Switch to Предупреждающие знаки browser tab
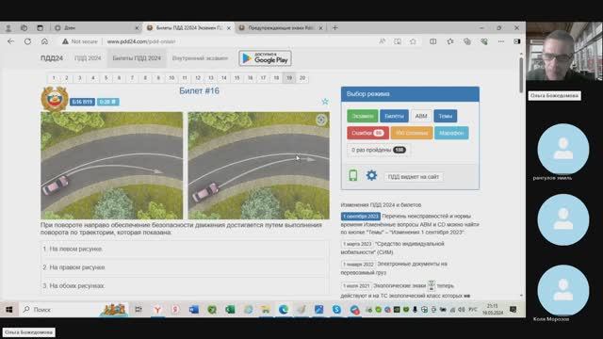Image resolution: width=603 pixels, height=339 pixels. (281, 27)
